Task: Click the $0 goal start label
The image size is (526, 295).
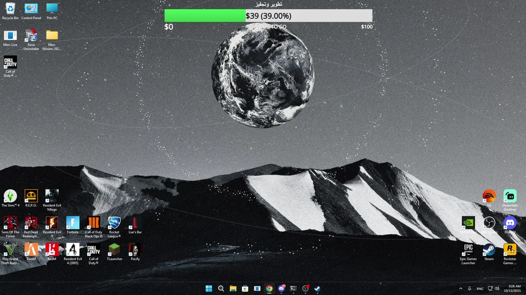Action: [x=168, y=27]
